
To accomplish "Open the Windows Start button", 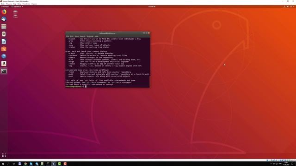I will coord(3,164).
